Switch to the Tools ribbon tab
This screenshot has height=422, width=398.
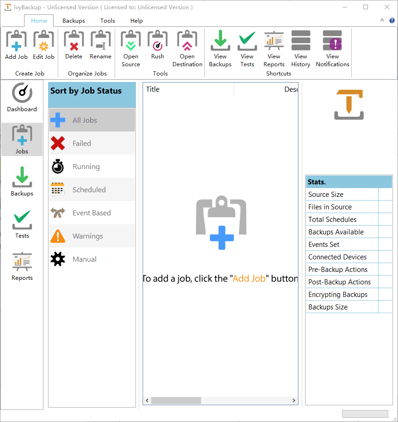[x=107, y=21]
